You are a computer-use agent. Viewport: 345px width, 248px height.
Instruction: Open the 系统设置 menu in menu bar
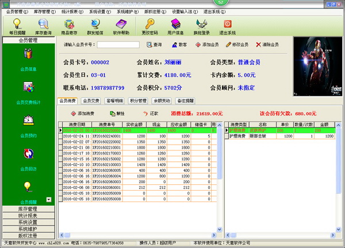pos(95,11)
